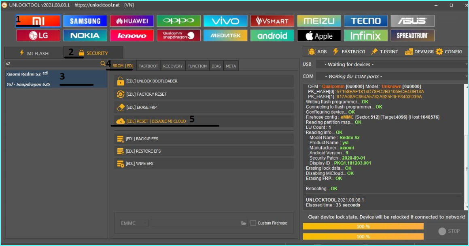Click the lower 100% progress bar
This screenshot has width=469, height=246.
coord(363,237)
